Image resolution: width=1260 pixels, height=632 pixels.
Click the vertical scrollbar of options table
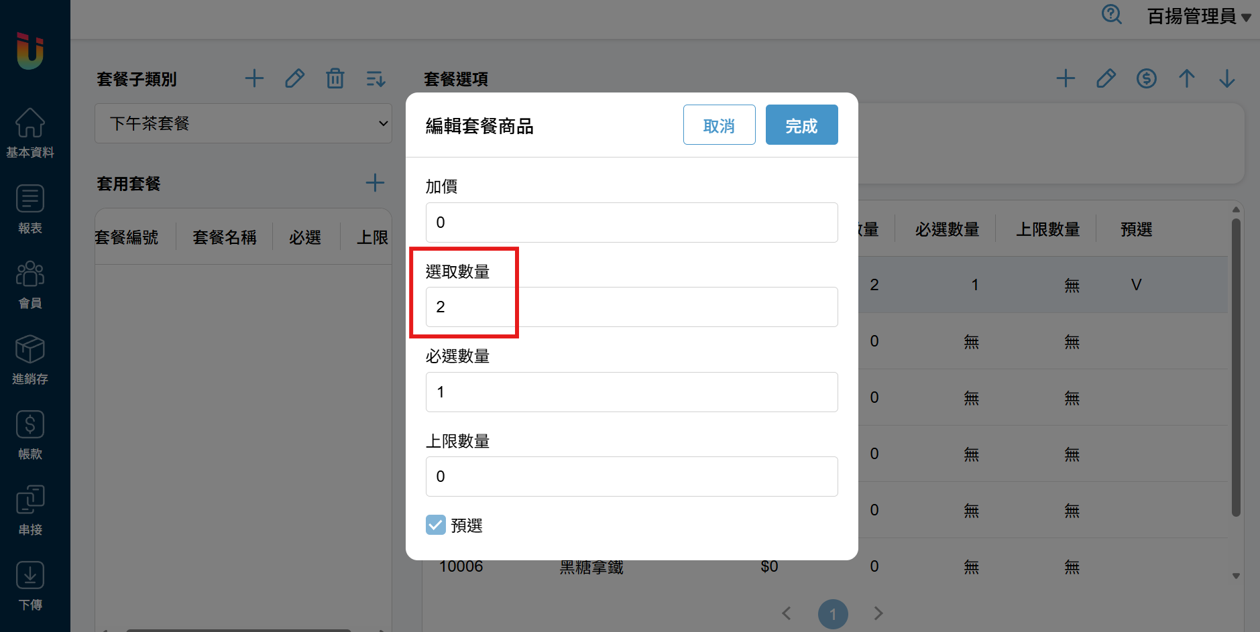pos(1235,367)
